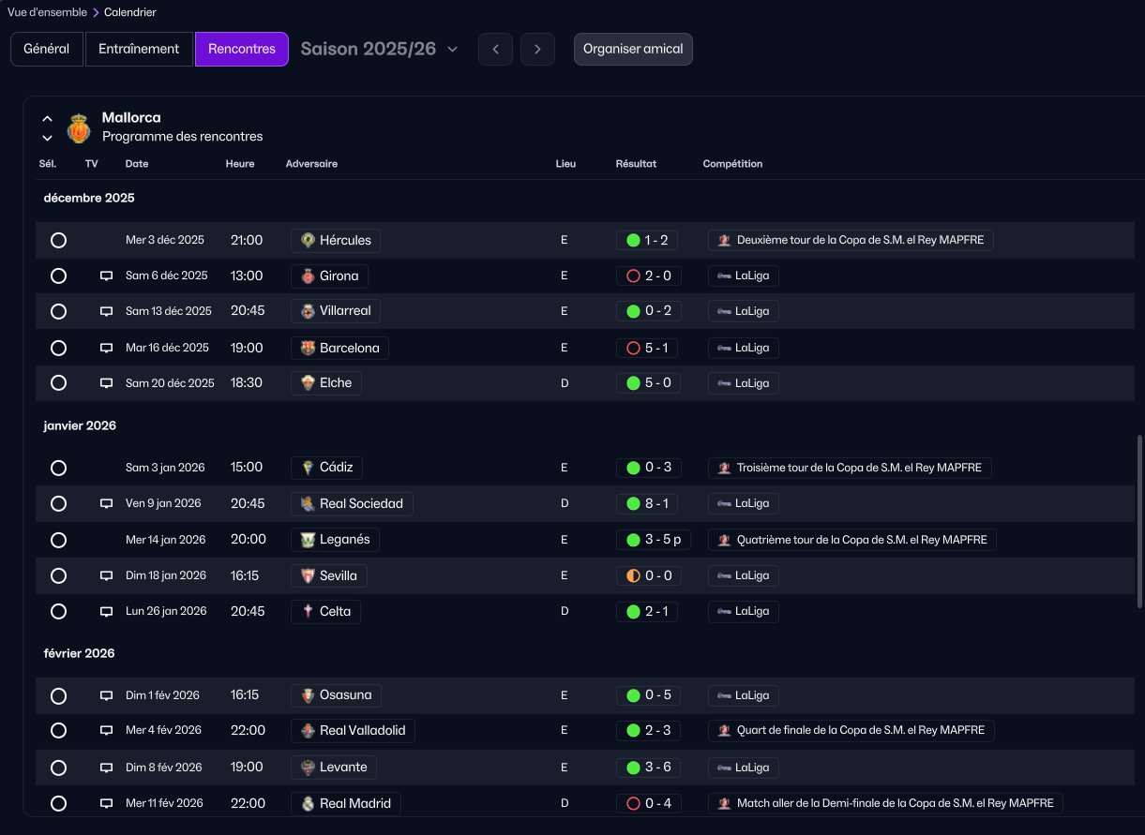
Task: Switch to the Général tab
Action: click(x=47, y=49)
